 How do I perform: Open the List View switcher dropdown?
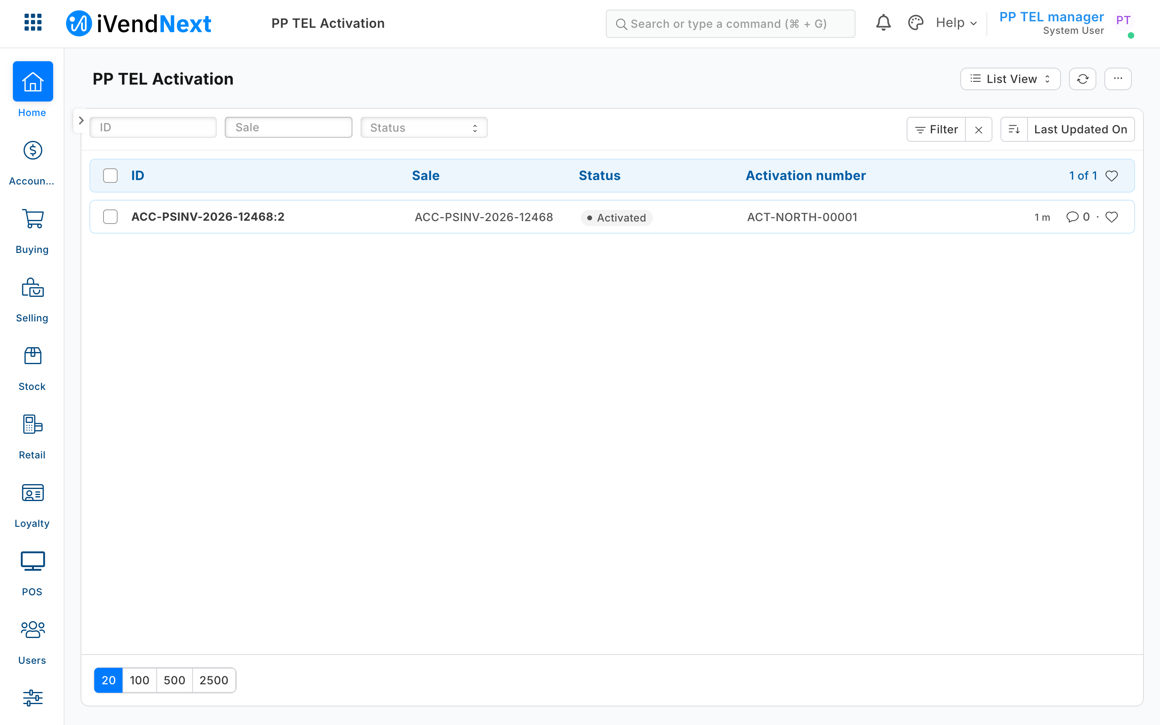point(1010,79)
